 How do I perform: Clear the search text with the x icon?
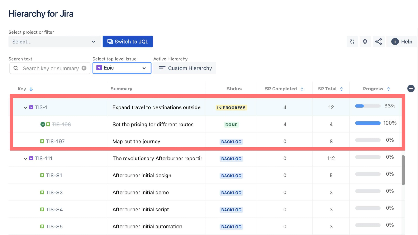(x=84, y=68)
